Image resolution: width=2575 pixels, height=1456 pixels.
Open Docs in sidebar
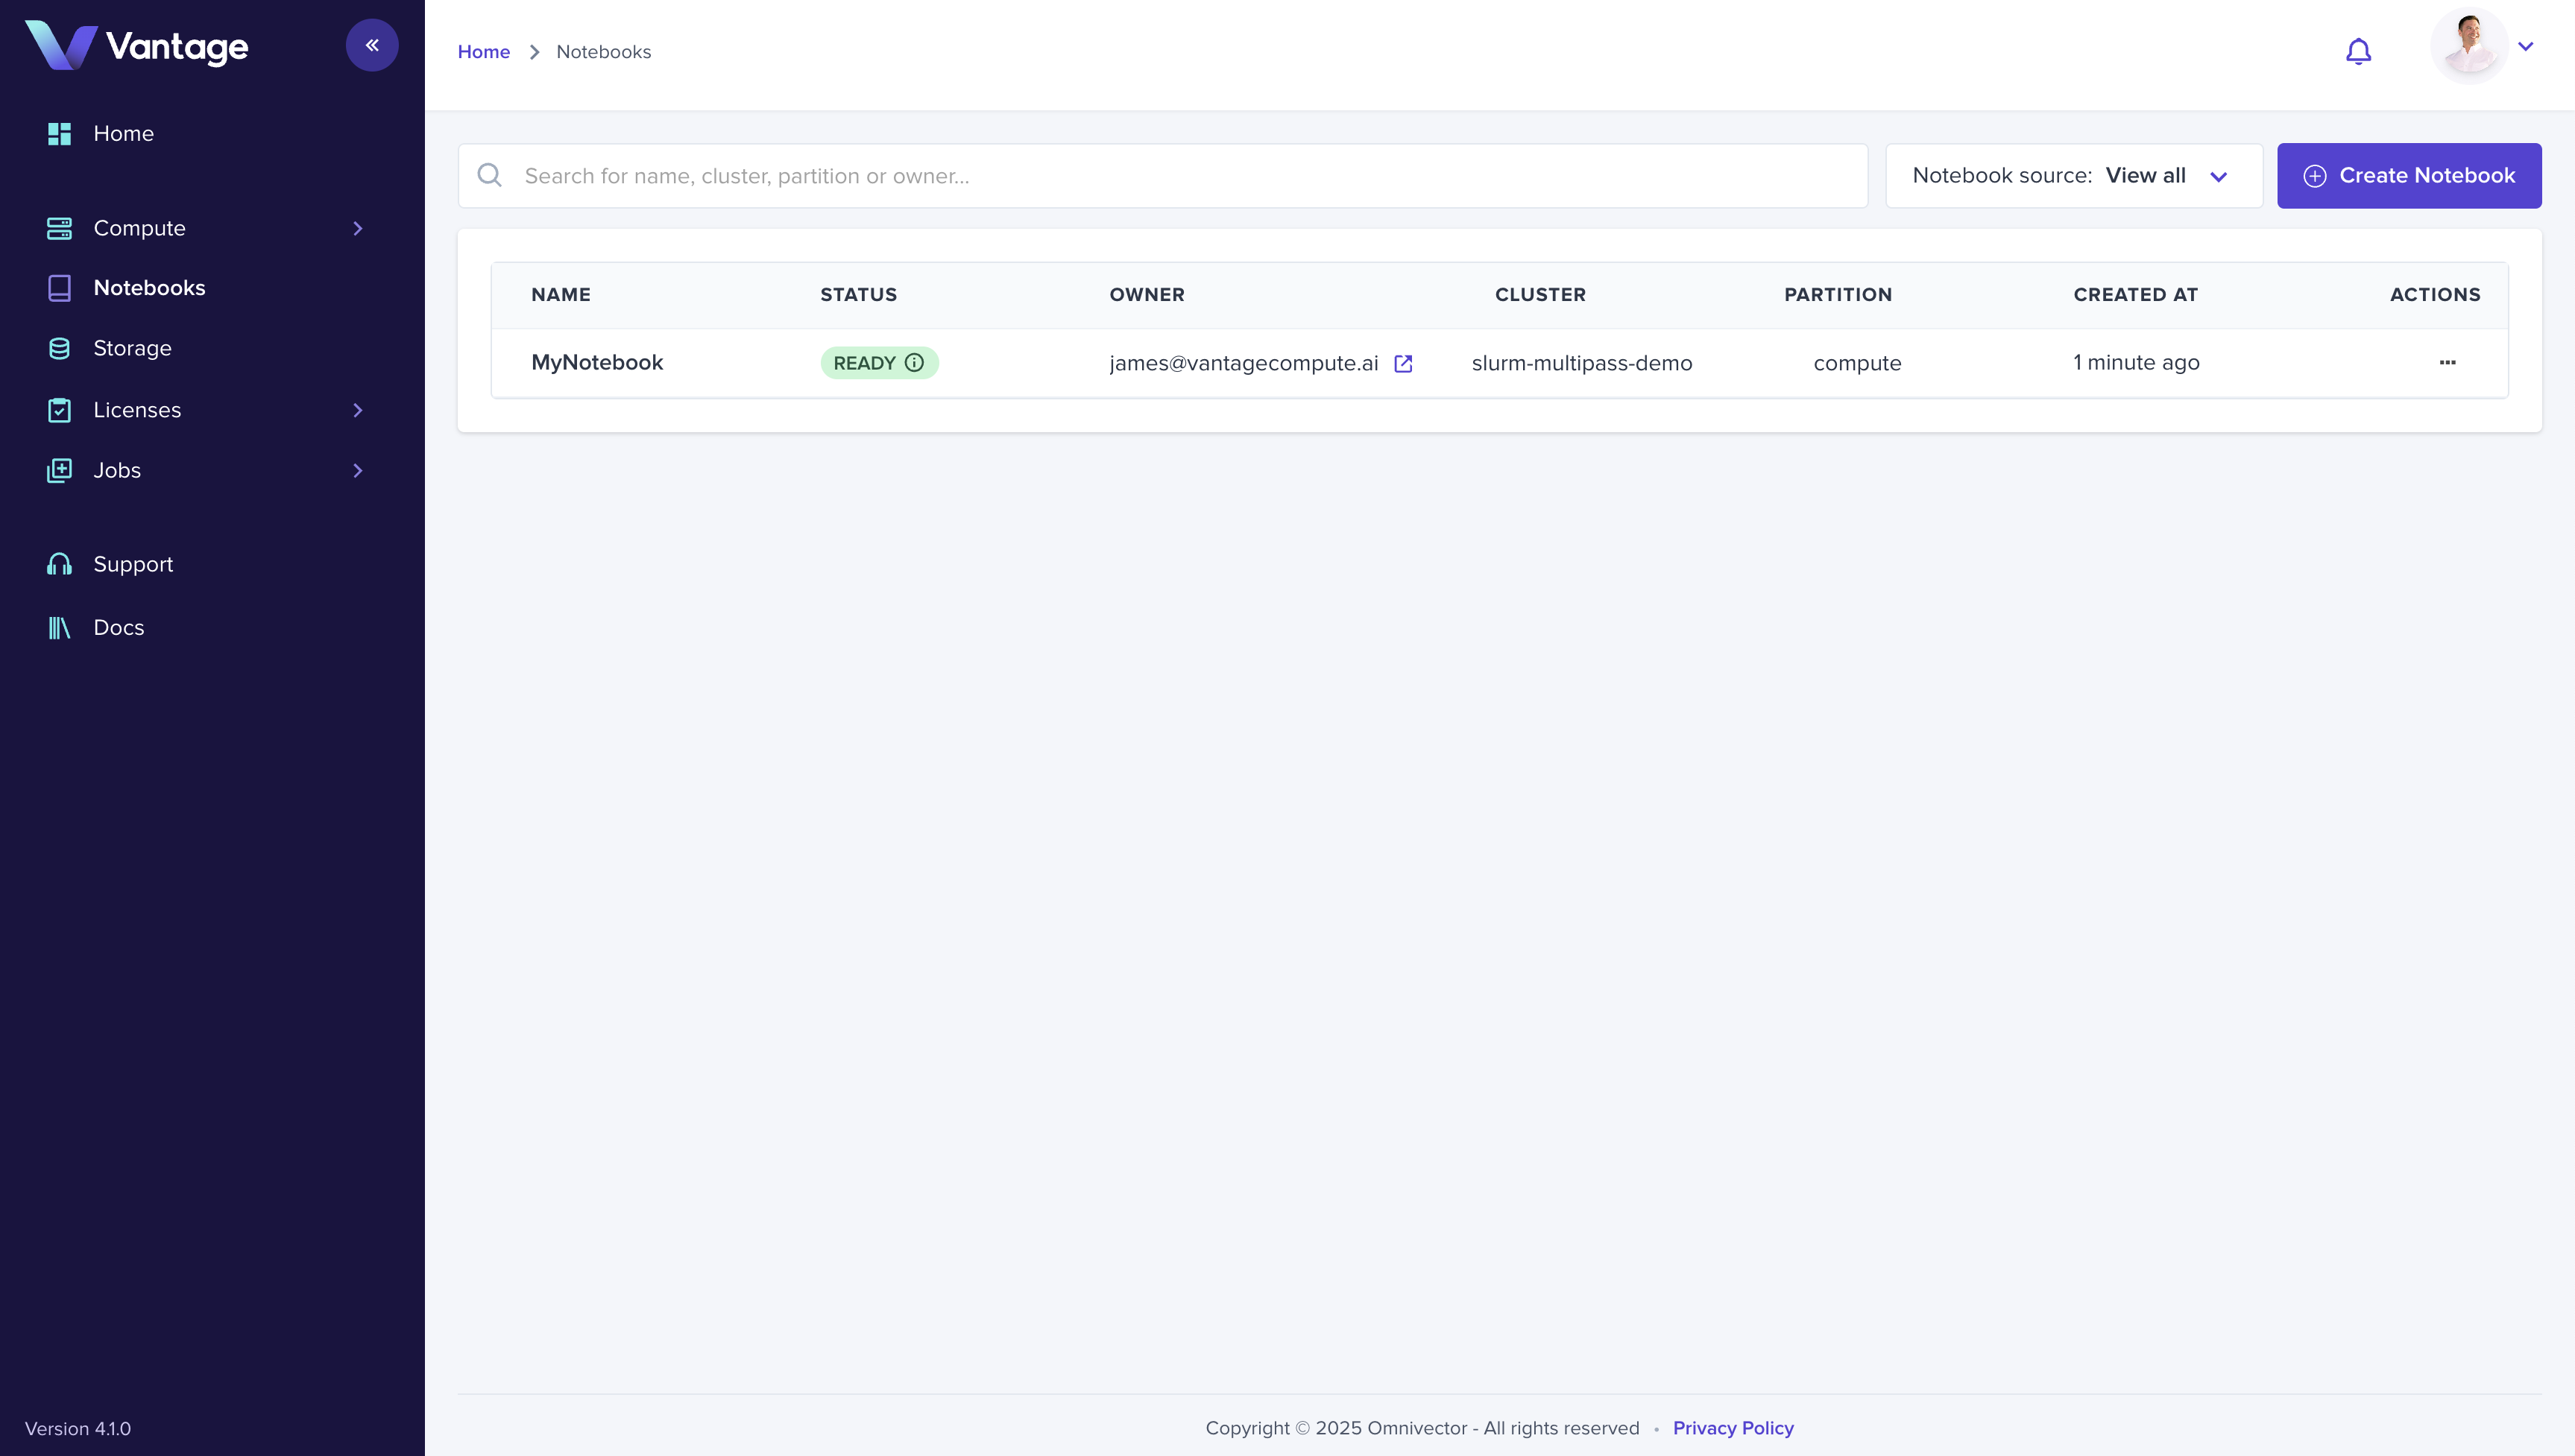point(118,627)
